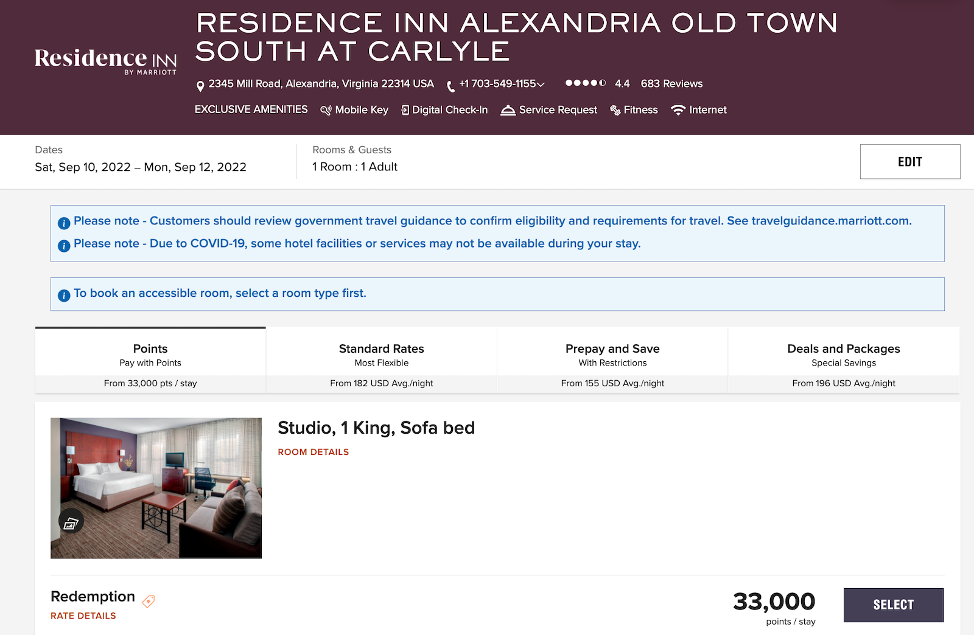Switch to the Standard Rates tab
Image resolution: width=974 pixels, height=635 pixels.
pyautogui.click(x=381, y=356)
